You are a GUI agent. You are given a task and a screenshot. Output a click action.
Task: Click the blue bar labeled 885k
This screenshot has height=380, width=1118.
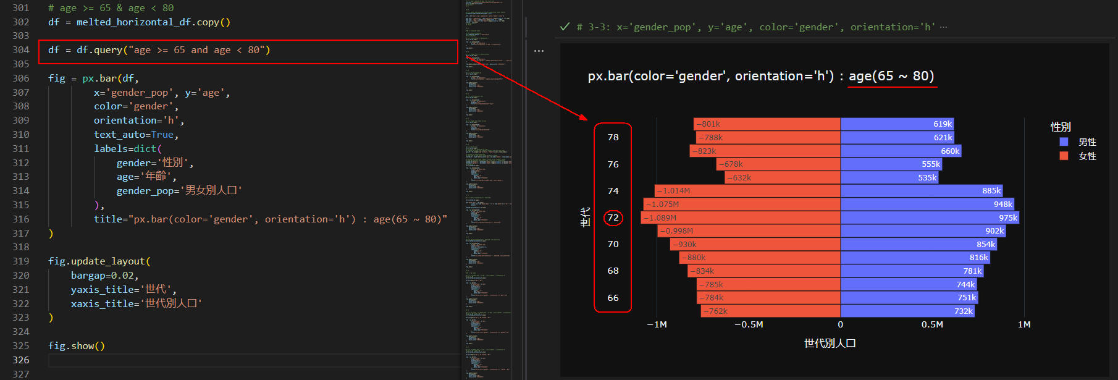(922, 191)
